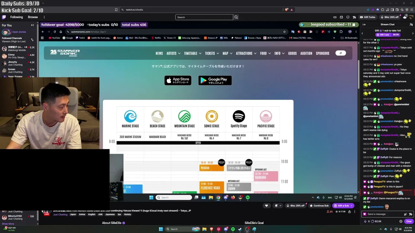This screenshot has width=415, height=233.
Task: Open the stream share icon
Action: pyautogui.click(x=349, y=212)
